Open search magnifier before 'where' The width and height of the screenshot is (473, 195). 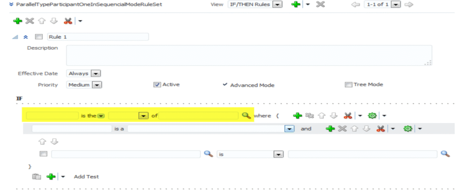246,115
